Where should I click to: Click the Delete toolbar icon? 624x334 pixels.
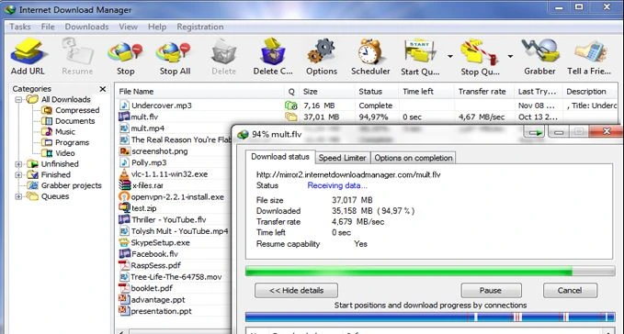tap(223, 52)
